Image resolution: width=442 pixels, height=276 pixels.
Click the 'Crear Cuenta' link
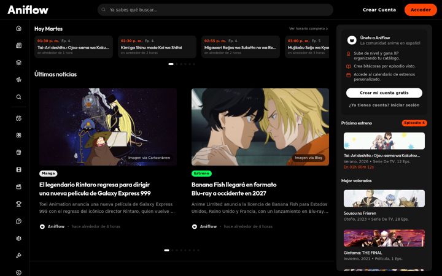[x=379, y=10]
